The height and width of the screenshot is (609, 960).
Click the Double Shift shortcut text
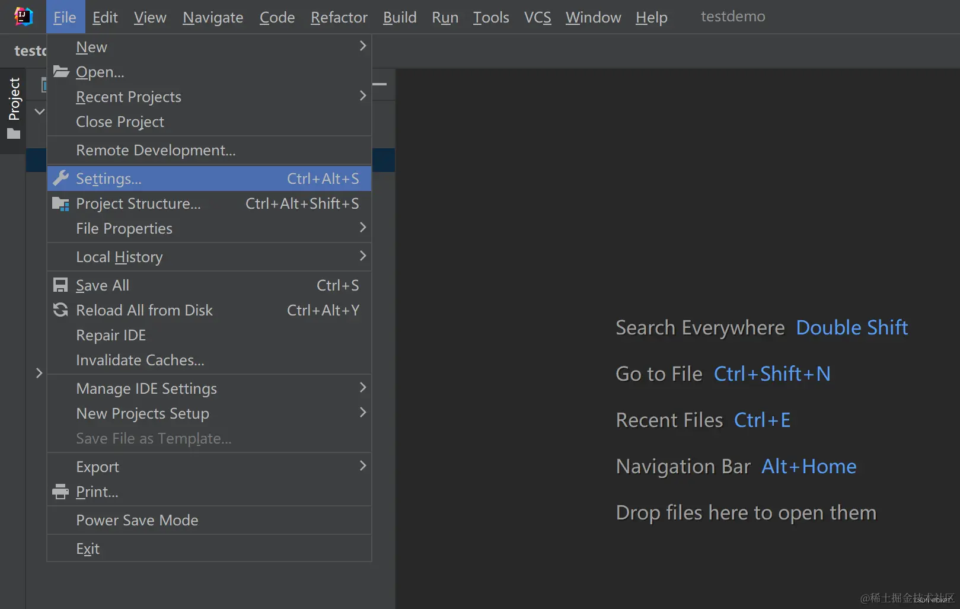pyautogui.click(x=851, y=328)
